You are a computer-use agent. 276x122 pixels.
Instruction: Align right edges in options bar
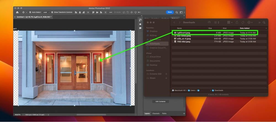click(x=84, y=12)
